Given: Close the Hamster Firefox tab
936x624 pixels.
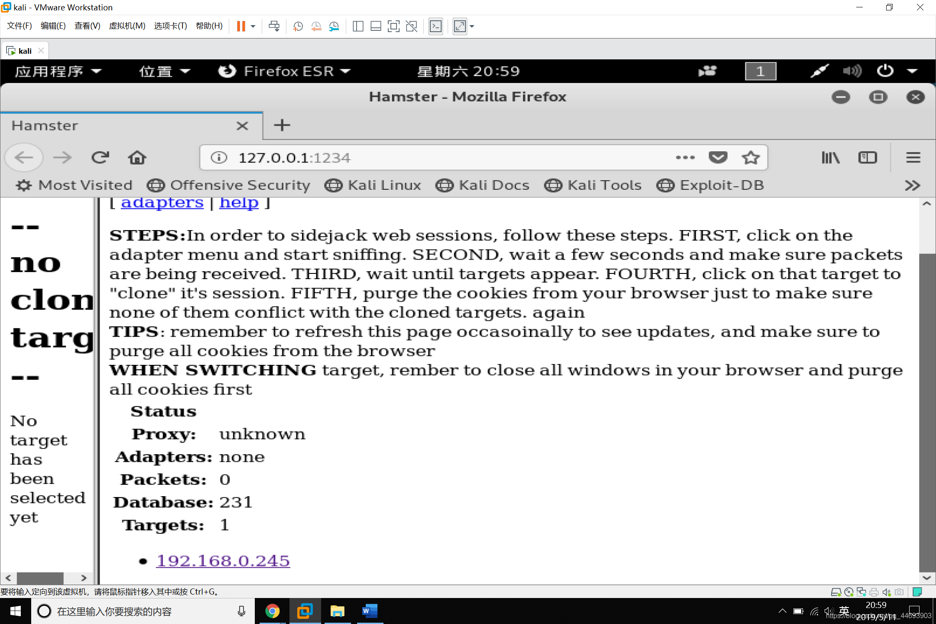Looking at the screenshot, I should click(x=242, y=126).
